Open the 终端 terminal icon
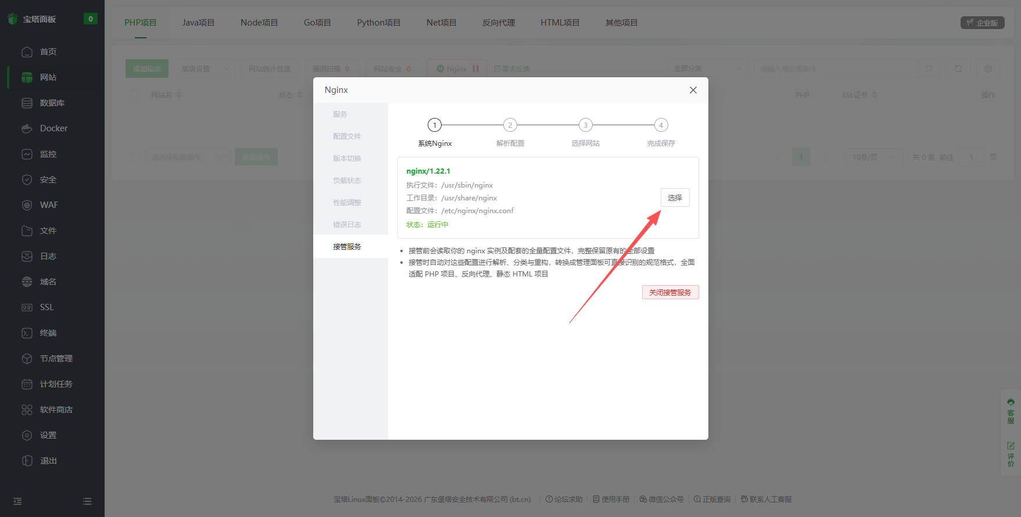Screen dimensions: 1021x517 (27, 333)
